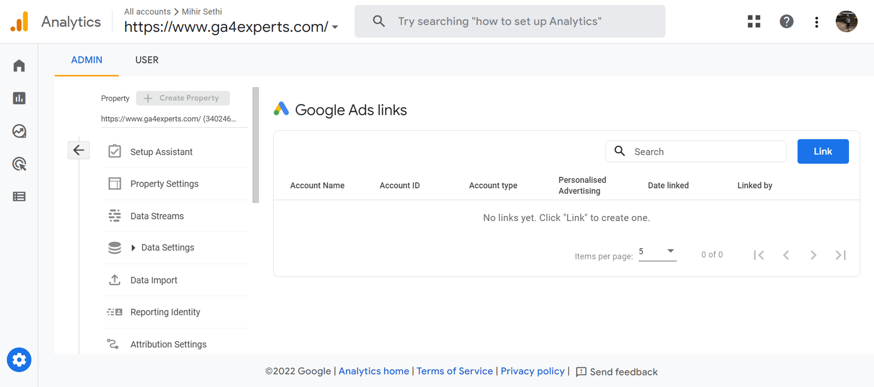Click the Advertising icon in sidebar
Screen dimensions: 874x387
19,164
